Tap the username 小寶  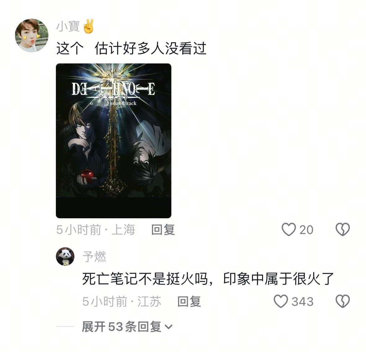point(68,26)
